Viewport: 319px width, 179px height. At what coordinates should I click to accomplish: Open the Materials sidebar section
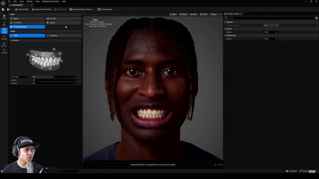[4, 38]
